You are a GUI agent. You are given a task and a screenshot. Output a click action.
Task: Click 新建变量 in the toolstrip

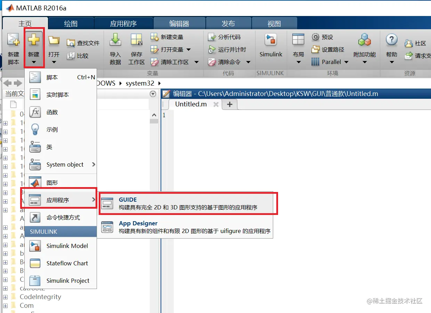[167, 37]
